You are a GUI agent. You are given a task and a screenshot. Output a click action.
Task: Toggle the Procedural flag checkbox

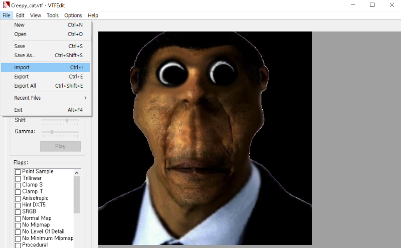click(x=18, y=245)
